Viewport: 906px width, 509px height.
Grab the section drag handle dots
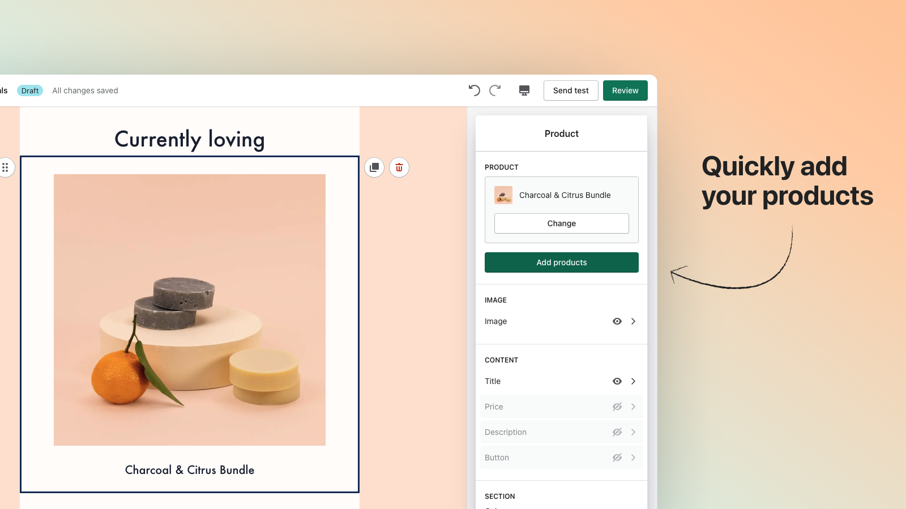(x=5, y=167)
